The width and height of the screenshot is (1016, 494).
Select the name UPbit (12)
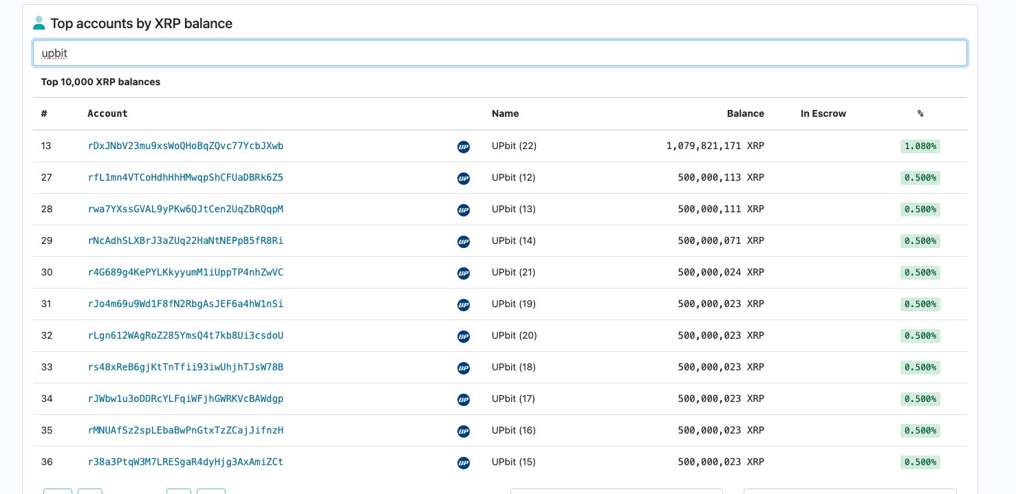coord(514,177)
